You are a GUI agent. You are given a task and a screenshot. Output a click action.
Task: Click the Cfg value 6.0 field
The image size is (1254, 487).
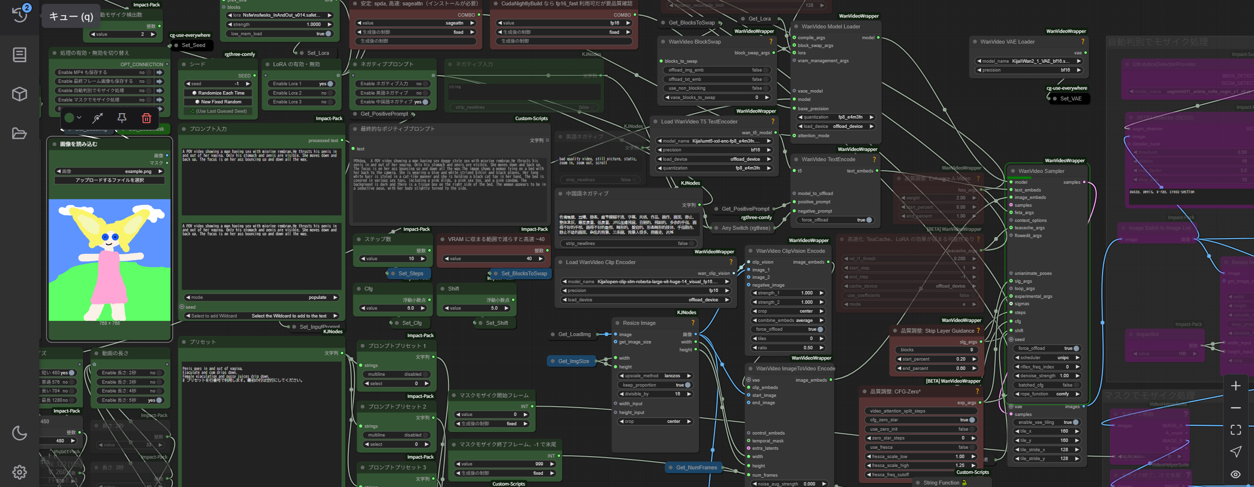393,308
